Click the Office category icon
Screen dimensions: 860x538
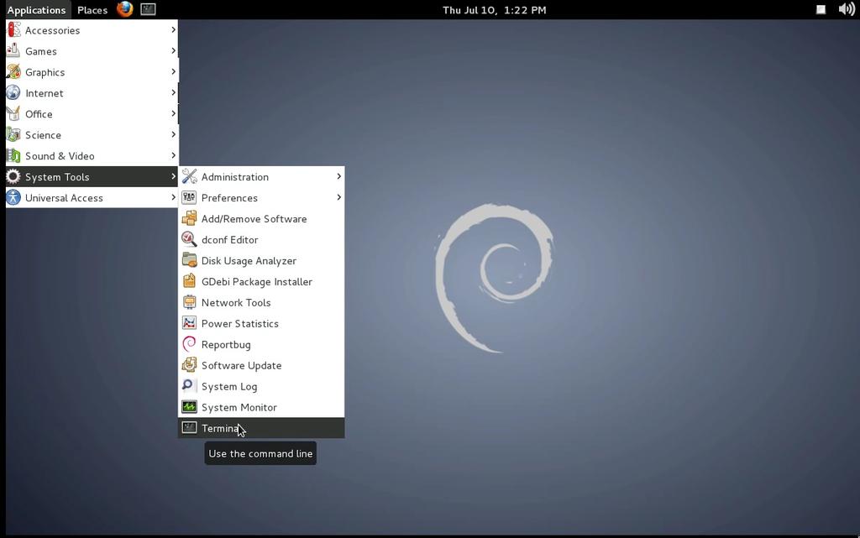tap(13, 114)
